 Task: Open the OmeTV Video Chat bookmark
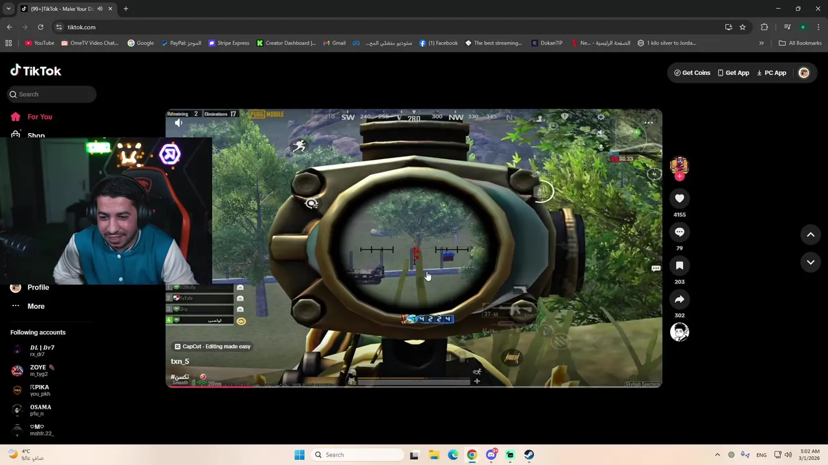coord(90,43)
